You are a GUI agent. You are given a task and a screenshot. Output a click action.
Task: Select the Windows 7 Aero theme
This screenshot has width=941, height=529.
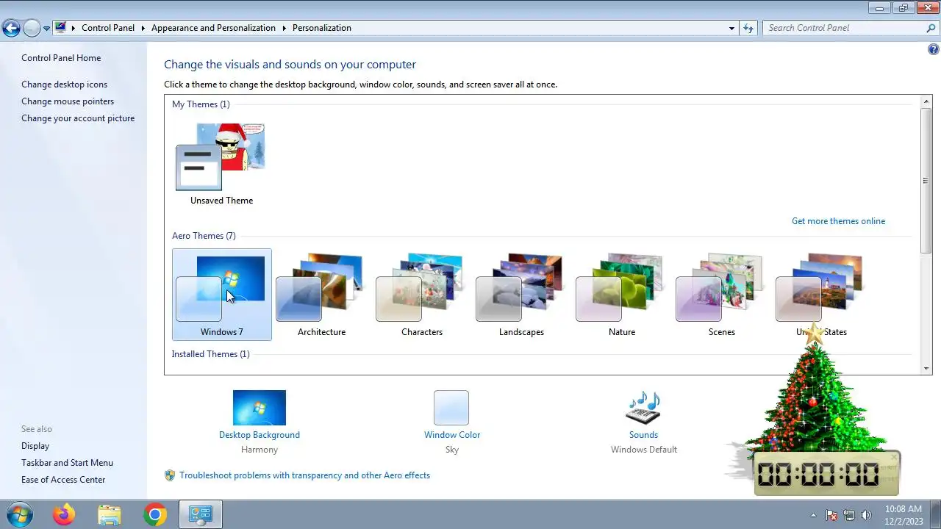click(x=221, y=295)
